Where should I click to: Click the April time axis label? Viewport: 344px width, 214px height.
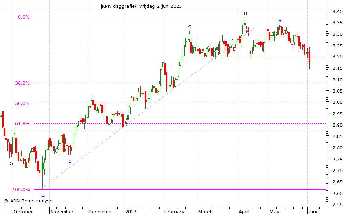[x=244, y=212]
